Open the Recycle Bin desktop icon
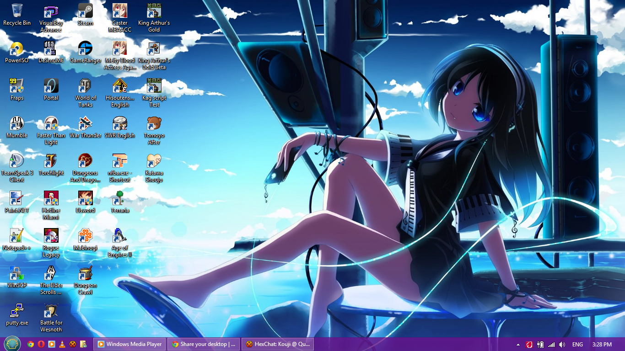The height and width of the screenshot is (351, 625). [x=17, y=14]
